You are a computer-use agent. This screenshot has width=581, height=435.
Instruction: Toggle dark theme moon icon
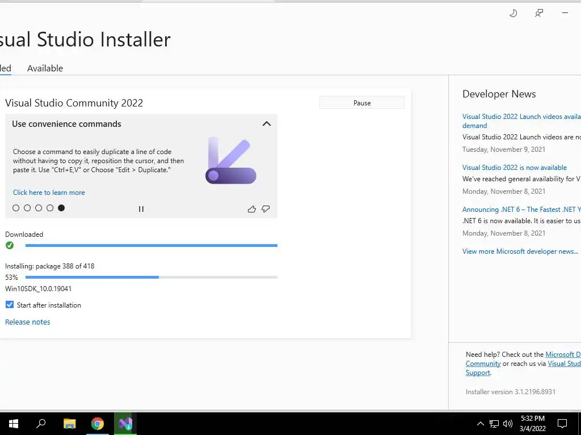(x=513, y=14)
